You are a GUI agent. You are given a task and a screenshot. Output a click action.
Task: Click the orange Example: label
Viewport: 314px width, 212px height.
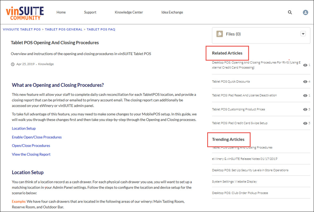tap(19, 201)
